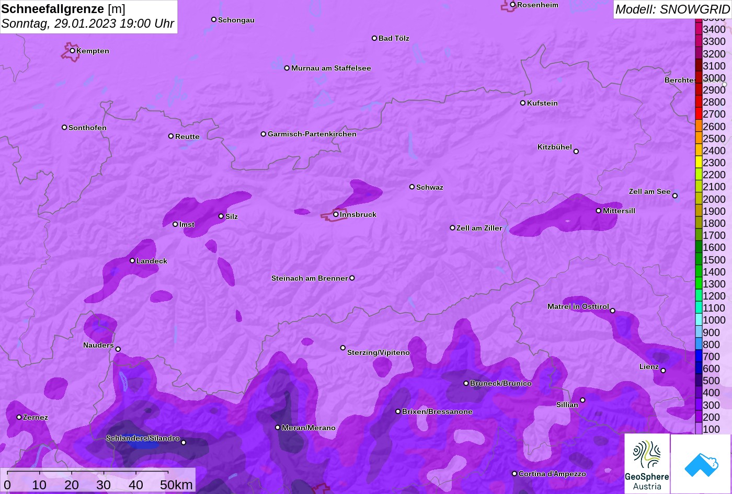Click the blue cloud house logo
This screenshot has height=494, width=732.
pyautogui.click(x=701, y=464)
